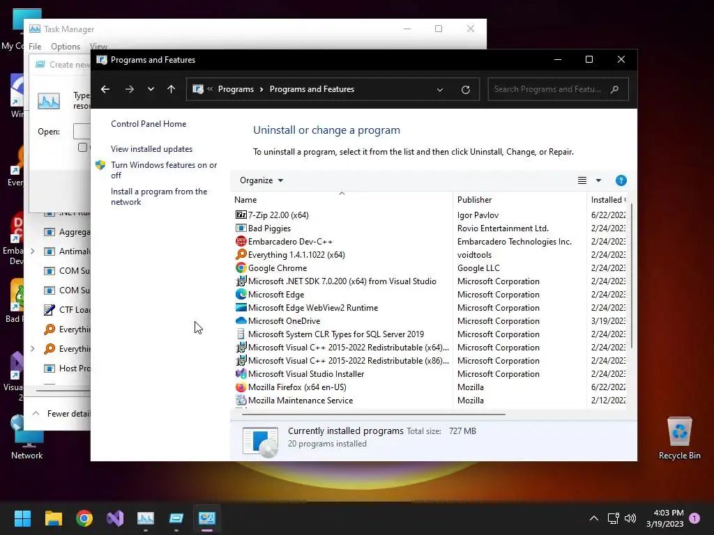Click the search magnifier icon

coord(615,89)
